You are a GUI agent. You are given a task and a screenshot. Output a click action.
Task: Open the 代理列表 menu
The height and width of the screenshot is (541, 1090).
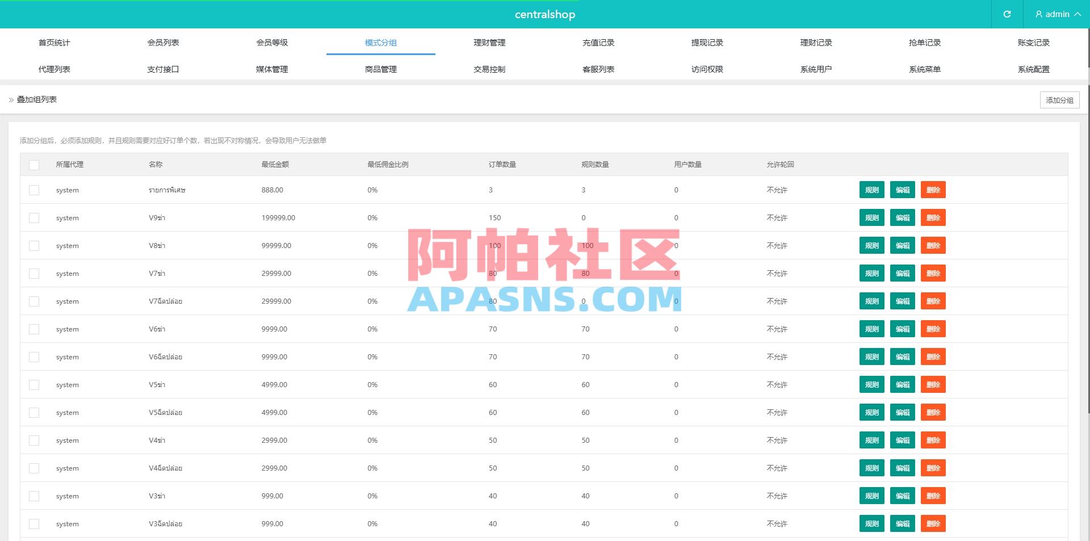coord(54,69)
